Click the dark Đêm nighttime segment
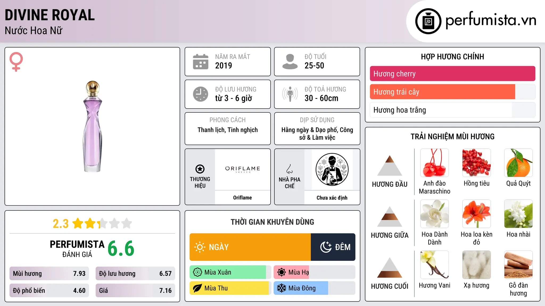This screenshot has width=545, height=306. click(x=333, y=247)
